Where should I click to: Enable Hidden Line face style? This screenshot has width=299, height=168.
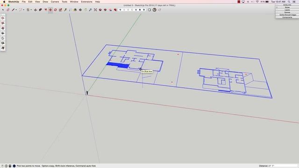132,10
